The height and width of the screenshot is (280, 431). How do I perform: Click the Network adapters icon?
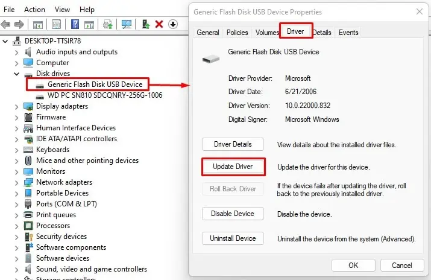point(28,182)
